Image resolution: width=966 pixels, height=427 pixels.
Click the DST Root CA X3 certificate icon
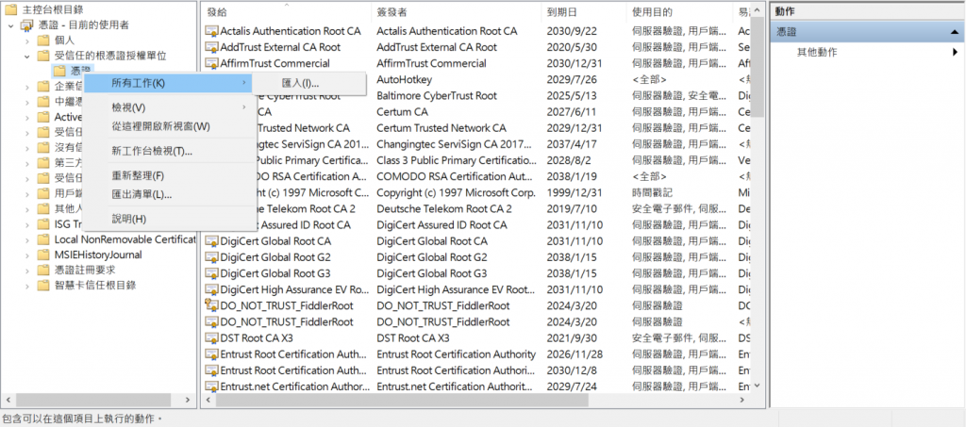coord(211,337)
